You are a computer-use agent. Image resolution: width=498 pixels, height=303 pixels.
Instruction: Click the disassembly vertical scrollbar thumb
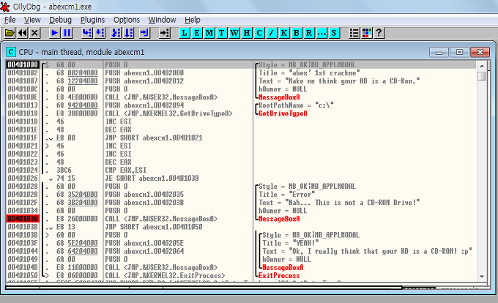(x=482, y=76)
